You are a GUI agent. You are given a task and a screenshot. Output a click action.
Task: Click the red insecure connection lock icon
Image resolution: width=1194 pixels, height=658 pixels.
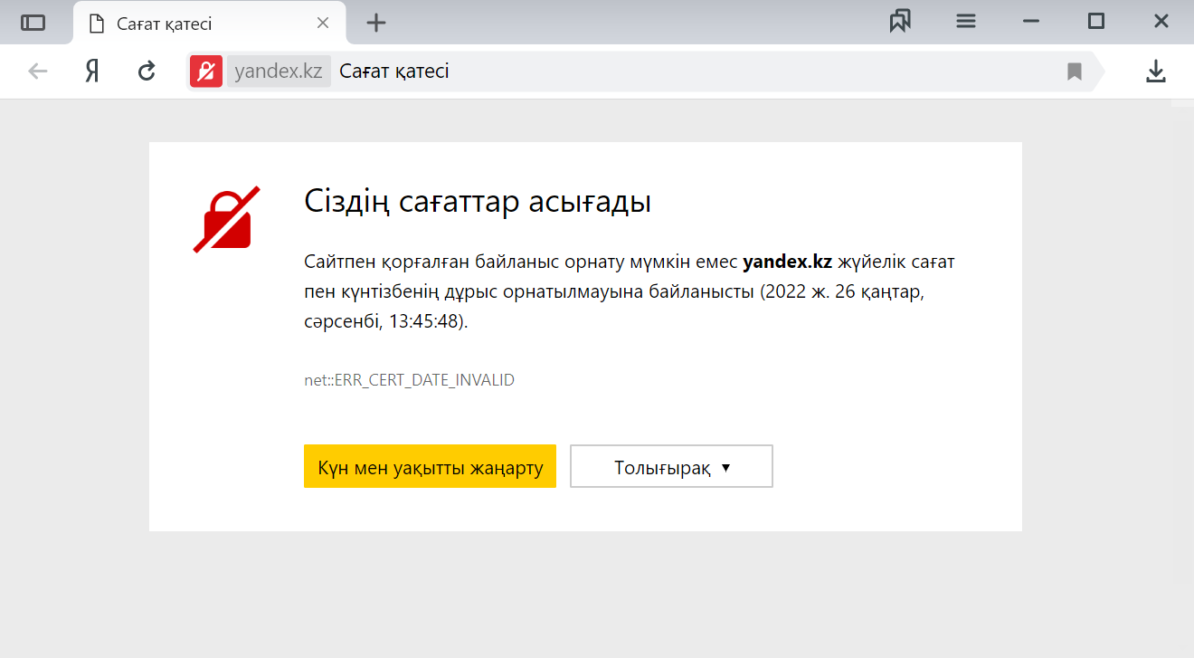(206, 72)
